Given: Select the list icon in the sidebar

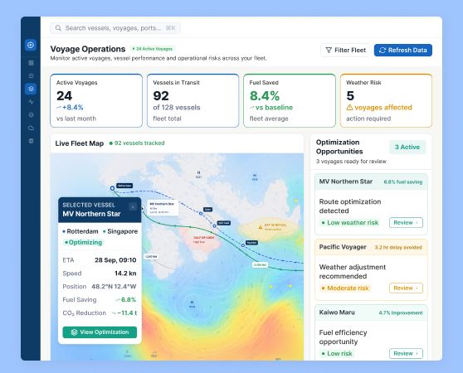Looking at the screenshot, I should 31,75.
